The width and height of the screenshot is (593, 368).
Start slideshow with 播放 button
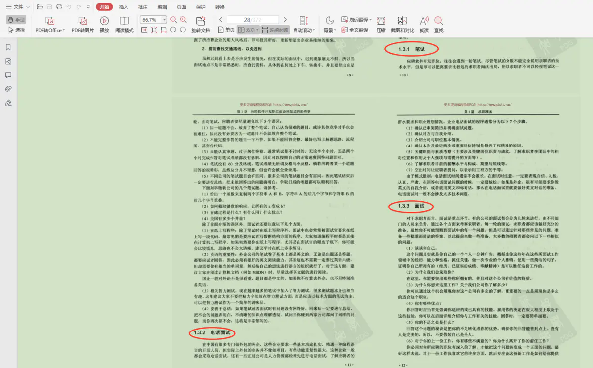coord(104,25)
